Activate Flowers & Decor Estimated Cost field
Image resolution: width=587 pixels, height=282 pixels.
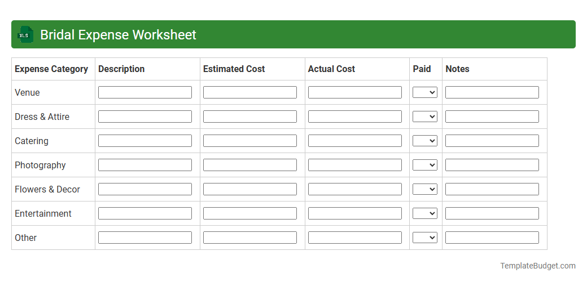click(x=249, y=189)
